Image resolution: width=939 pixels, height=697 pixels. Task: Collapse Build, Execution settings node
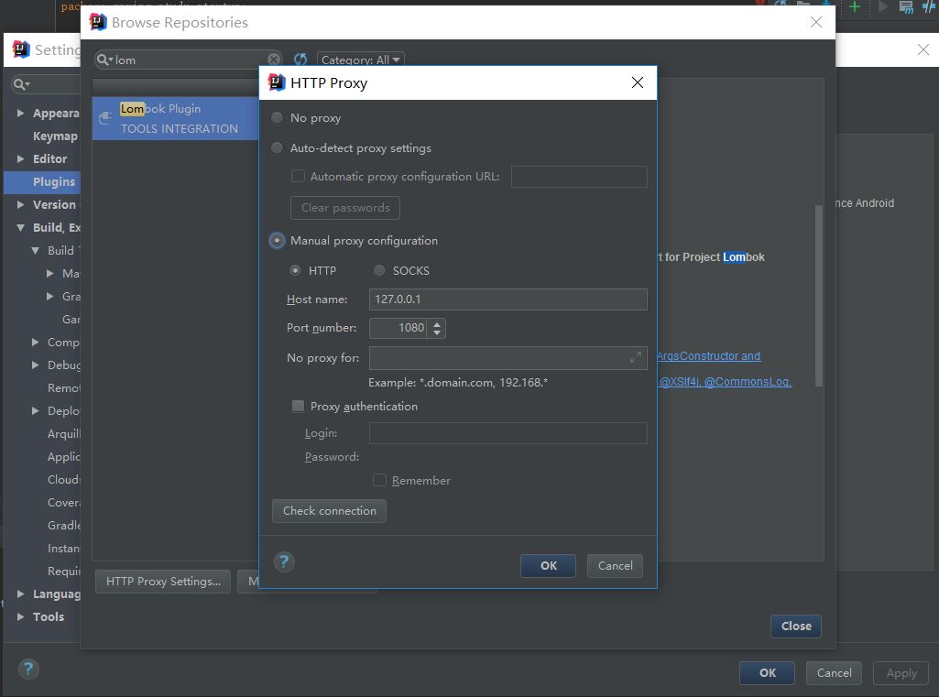20,227
